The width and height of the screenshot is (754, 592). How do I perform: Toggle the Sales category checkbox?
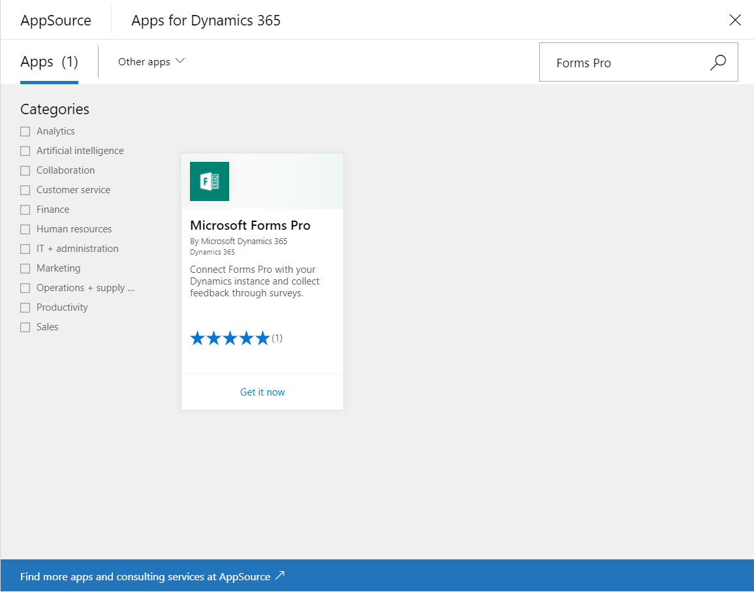25,327
